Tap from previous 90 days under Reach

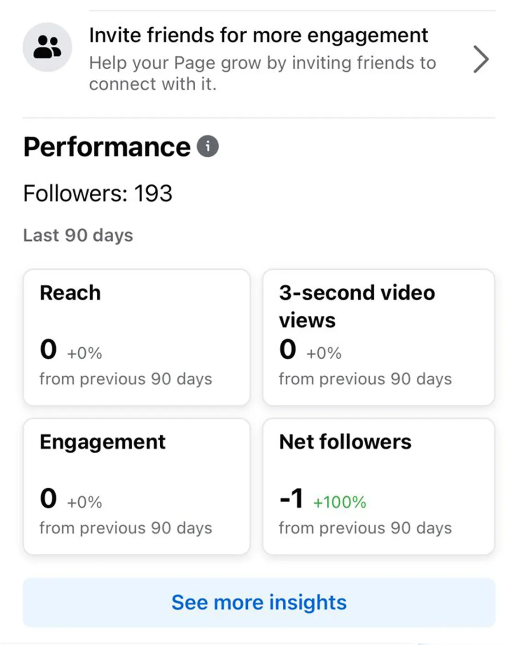pos(126,379)
